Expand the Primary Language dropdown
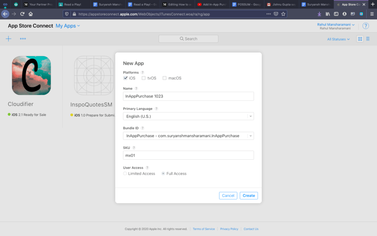 click(x=188, y=116)
